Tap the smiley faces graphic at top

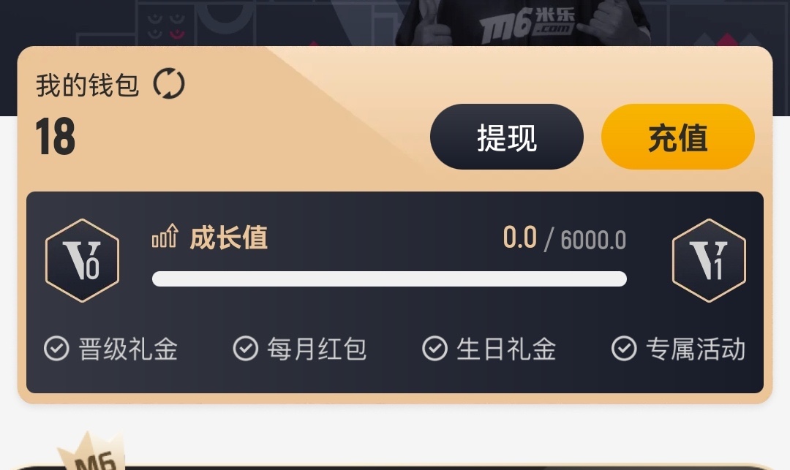click(166, 26)
